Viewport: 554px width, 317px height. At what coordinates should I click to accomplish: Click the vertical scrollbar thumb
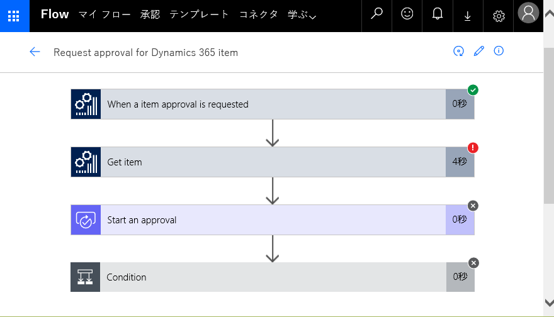549,125
